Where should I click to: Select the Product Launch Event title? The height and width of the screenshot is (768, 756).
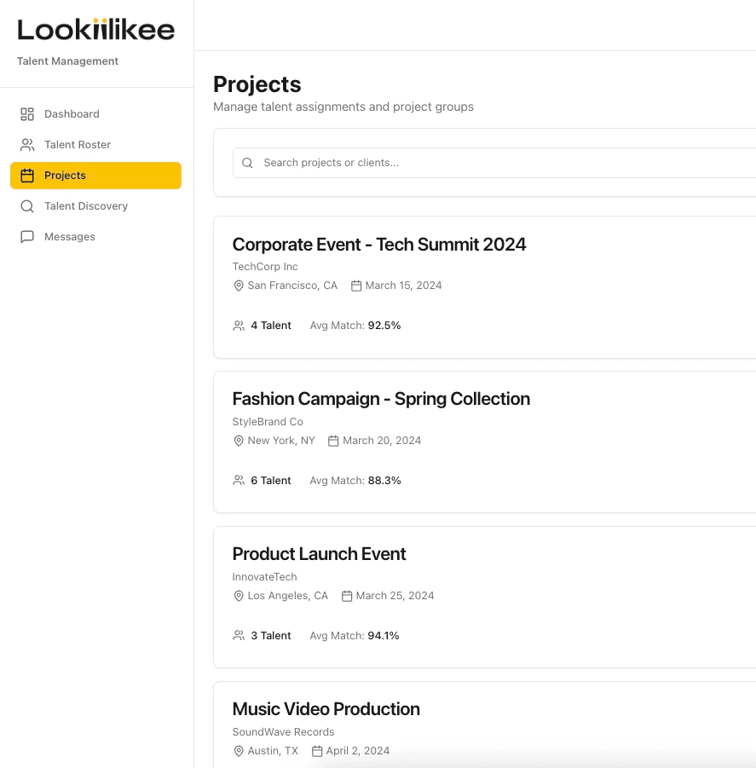[319, 554]
